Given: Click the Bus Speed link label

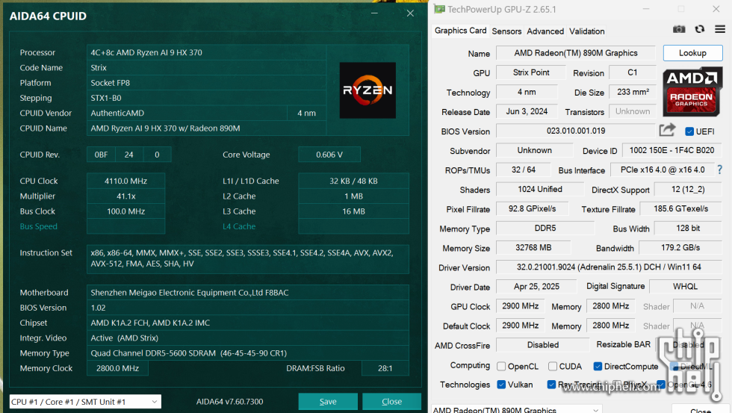Looking at the screenshot, I should pos(38,226).
